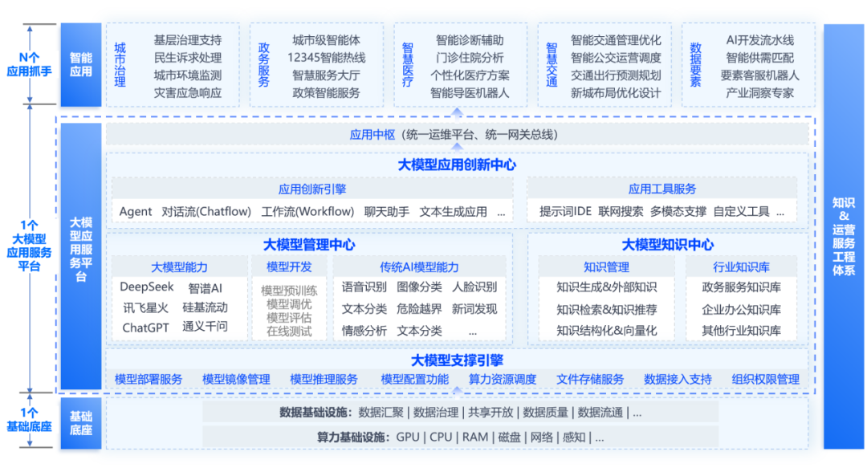Select the 智能应用 blue block
Viewport: 867px width, 472px height.
pyautogui.click(x=80, y=64)
